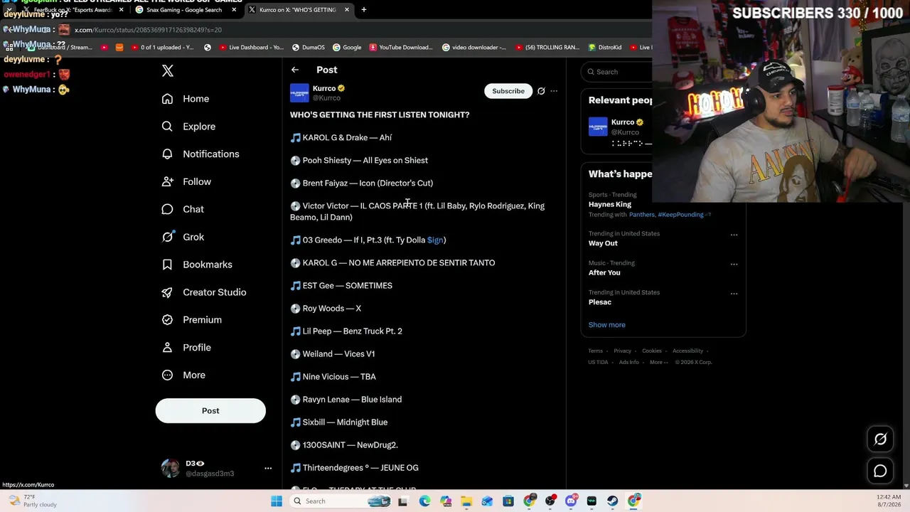Open the Privacy footer link
This screenshot has height=512, width=910.
(x=622, y=351)
